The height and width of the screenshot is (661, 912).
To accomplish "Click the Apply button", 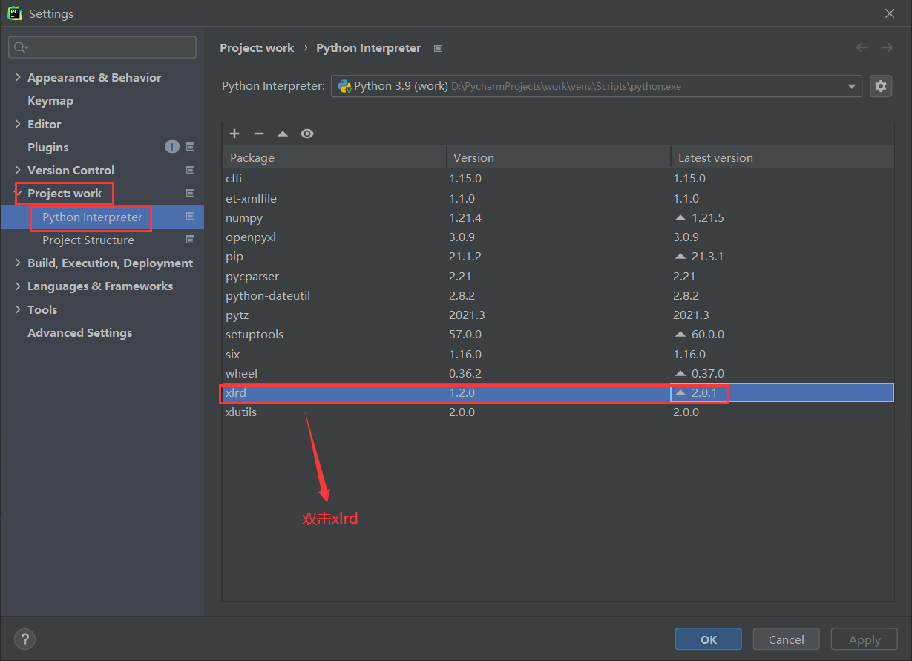I will coord(865,639).
